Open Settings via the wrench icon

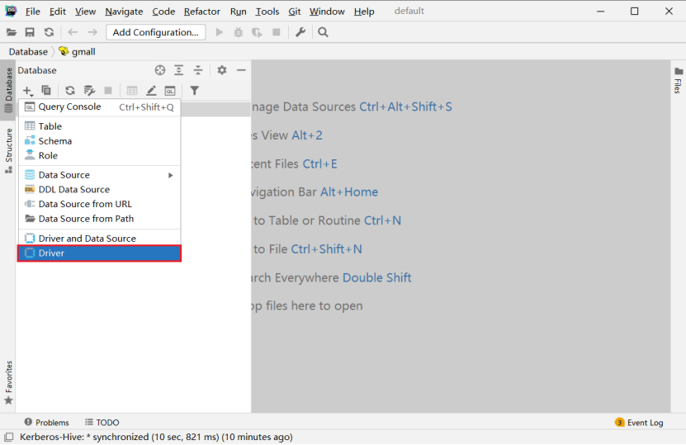click(x=300, y=32)
